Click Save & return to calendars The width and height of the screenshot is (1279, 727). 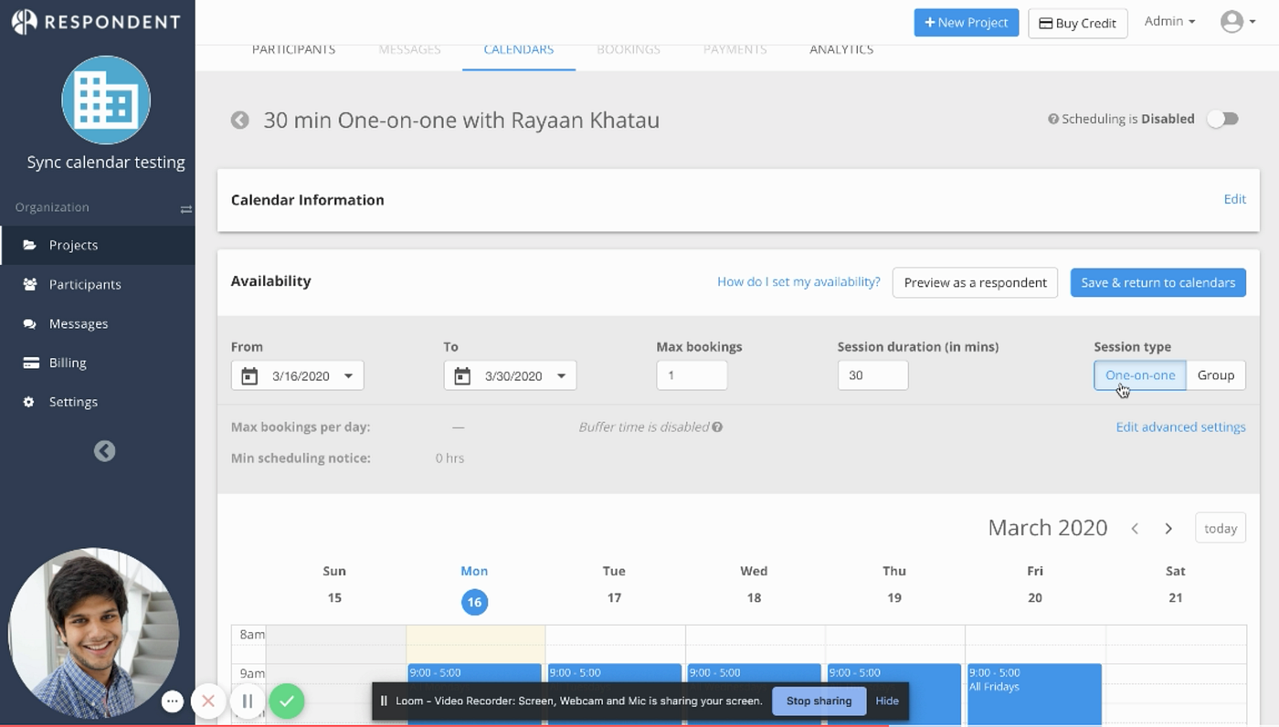click(x=1157, y=283)
